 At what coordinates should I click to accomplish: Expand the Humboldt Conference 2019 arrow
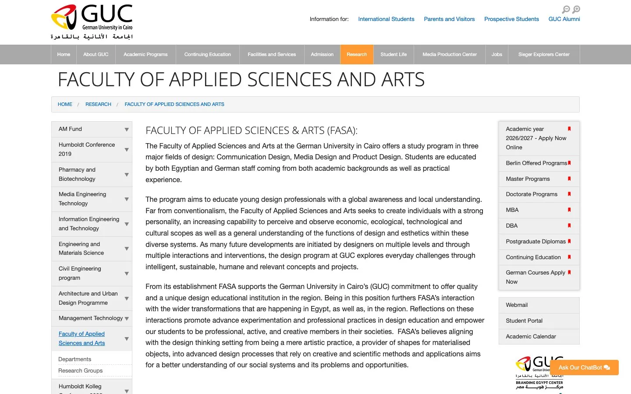127,150
